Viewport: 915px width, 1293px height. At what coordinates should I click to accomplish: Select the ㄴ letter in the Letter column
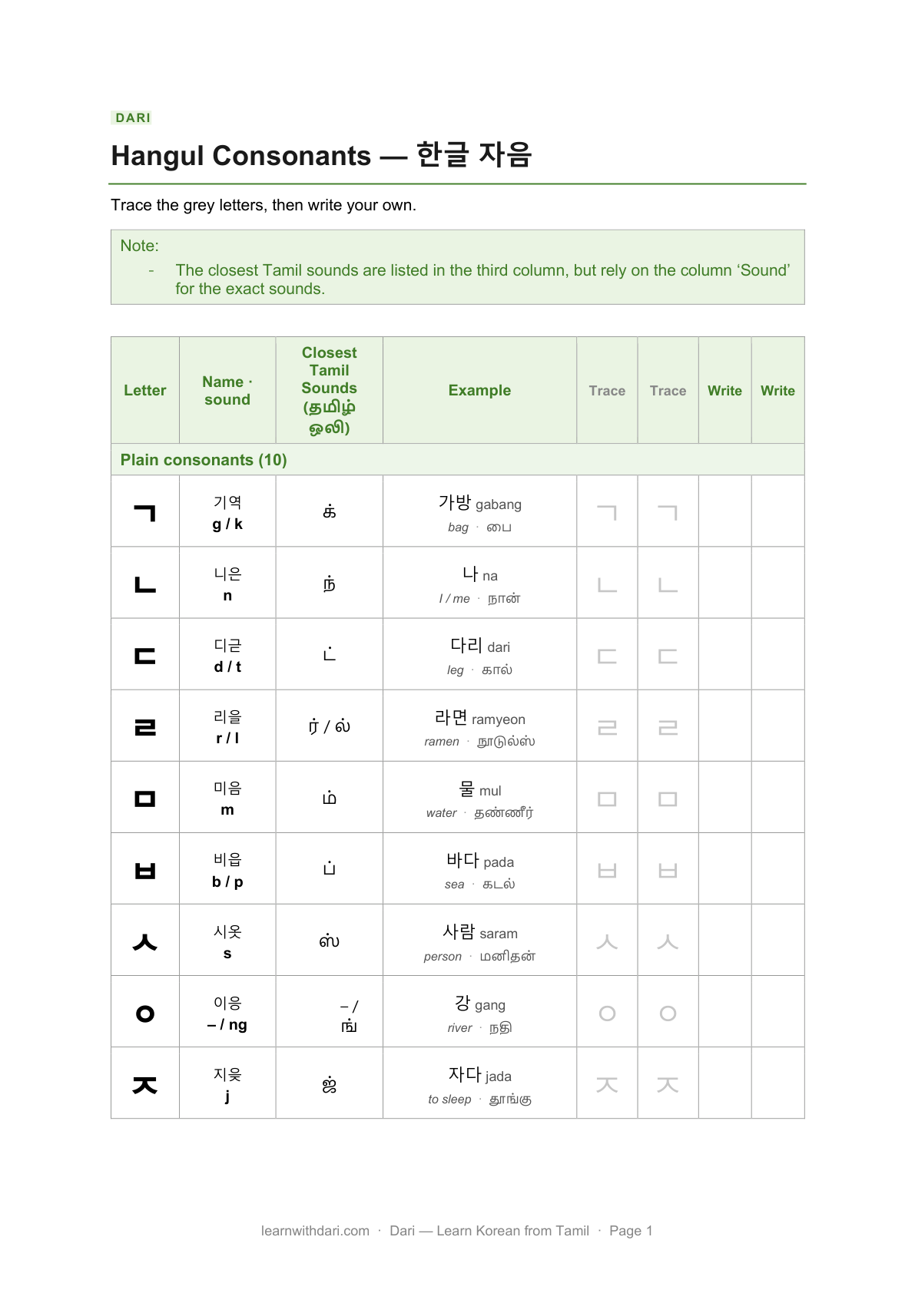pos(144,584)
